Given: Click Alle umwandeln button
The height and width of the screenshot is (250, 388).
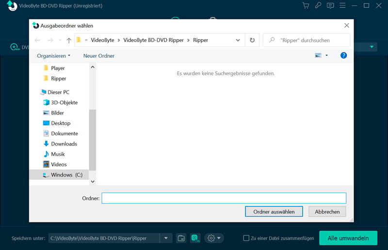Looking at the screenshot, I should 348,238.
